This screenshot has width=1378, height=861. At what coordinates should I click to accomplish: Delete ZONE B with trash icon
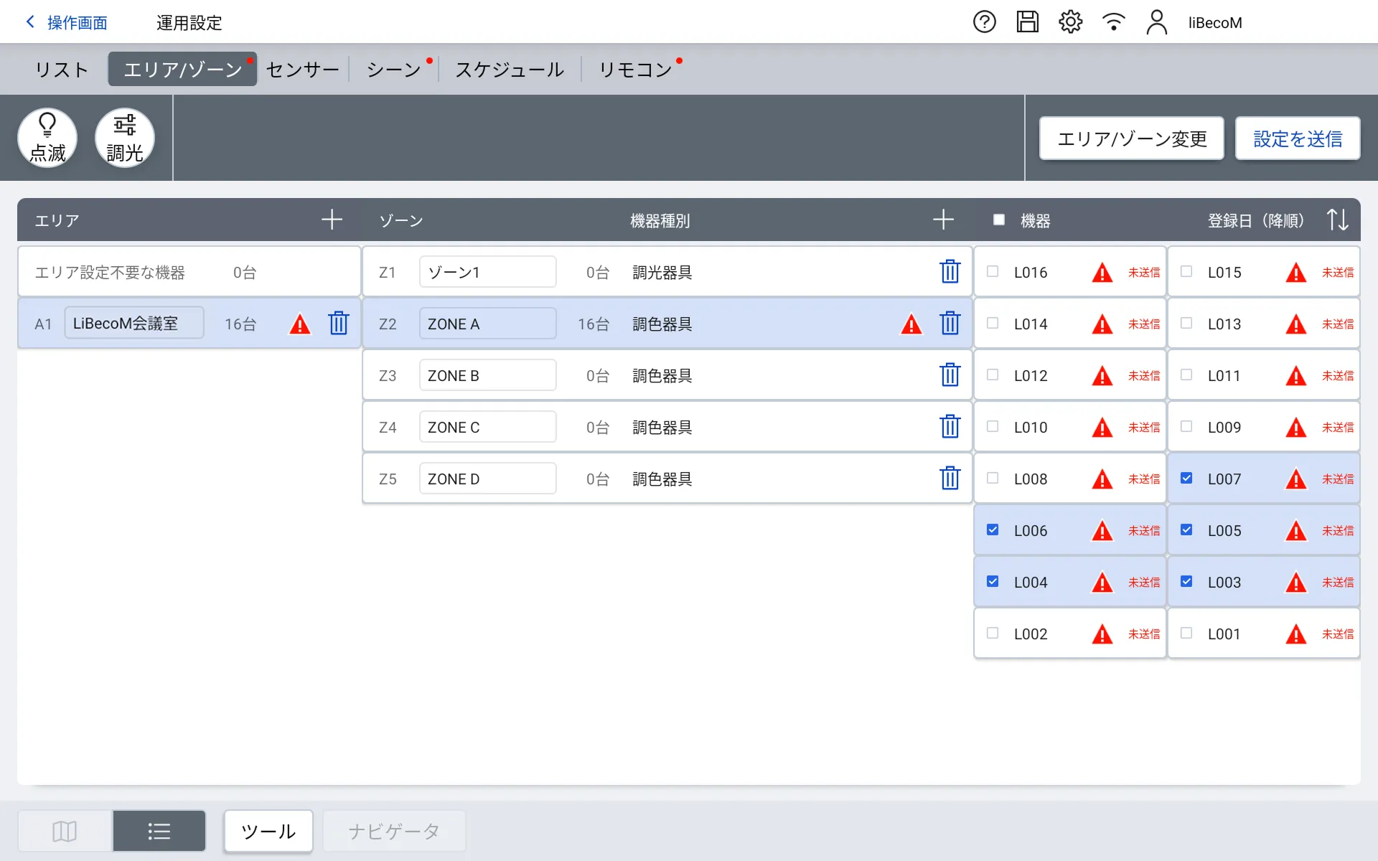950,375
